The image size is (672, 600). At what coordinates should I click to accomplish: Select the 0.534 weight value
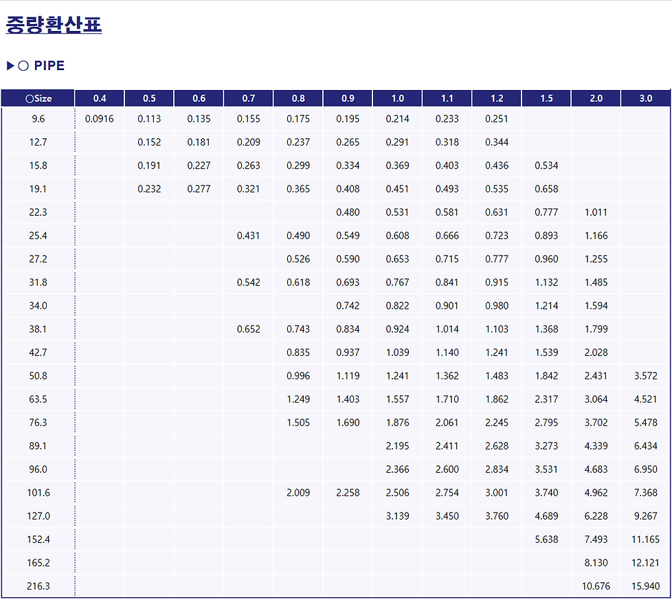(546, 166)
